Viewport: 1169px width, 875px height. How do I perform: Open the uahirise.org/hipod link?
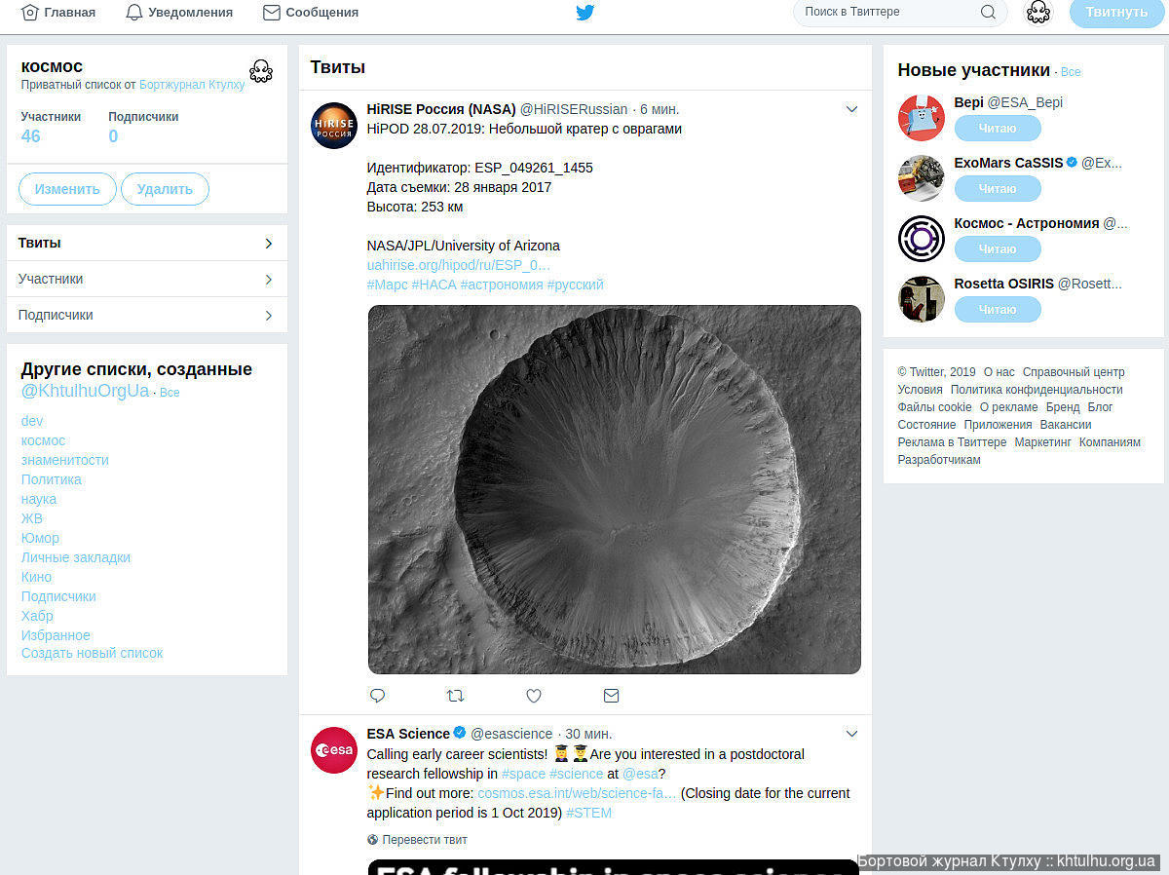(x=459, y=265)
